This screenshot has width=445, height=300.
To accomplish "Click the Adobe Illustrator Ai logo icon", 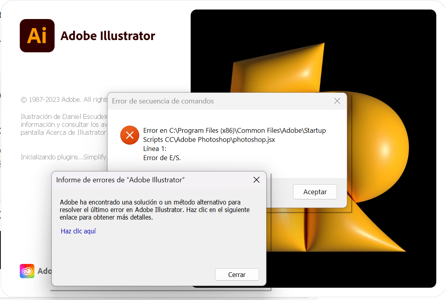I will [x=37, y=35].
